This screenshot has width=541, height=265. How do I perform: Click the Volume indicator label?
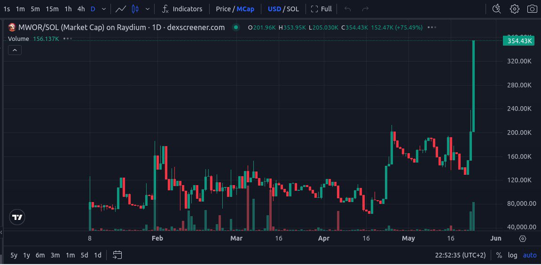click(x=18, y=39)
